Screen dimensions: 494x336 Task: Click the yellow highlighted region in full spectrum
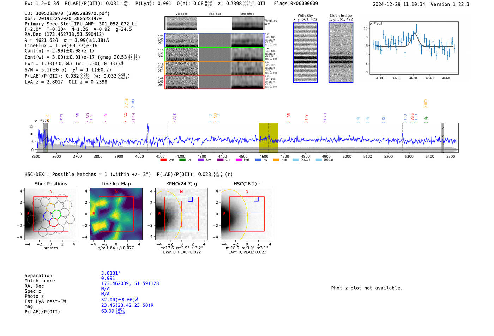[268, 138]
